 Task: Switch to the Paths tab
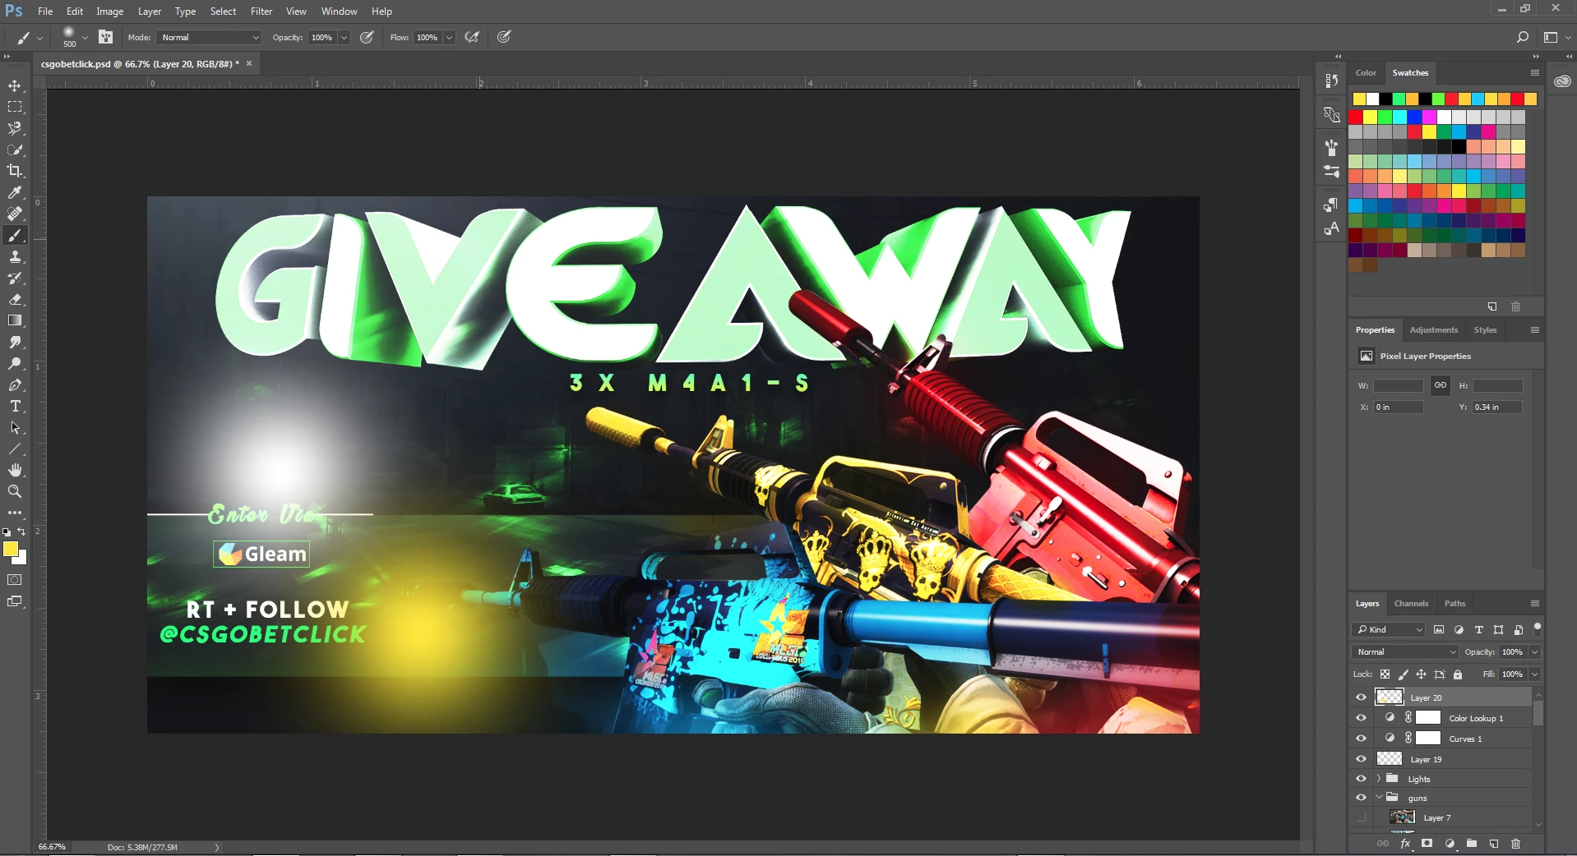(x=1454, y=603)
